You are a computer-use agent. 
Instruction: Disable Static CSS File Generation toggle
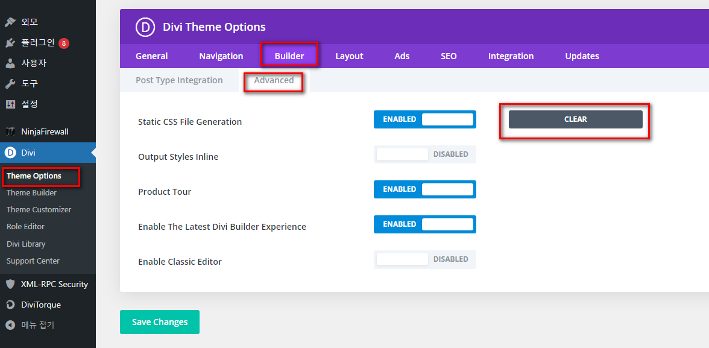424,119
